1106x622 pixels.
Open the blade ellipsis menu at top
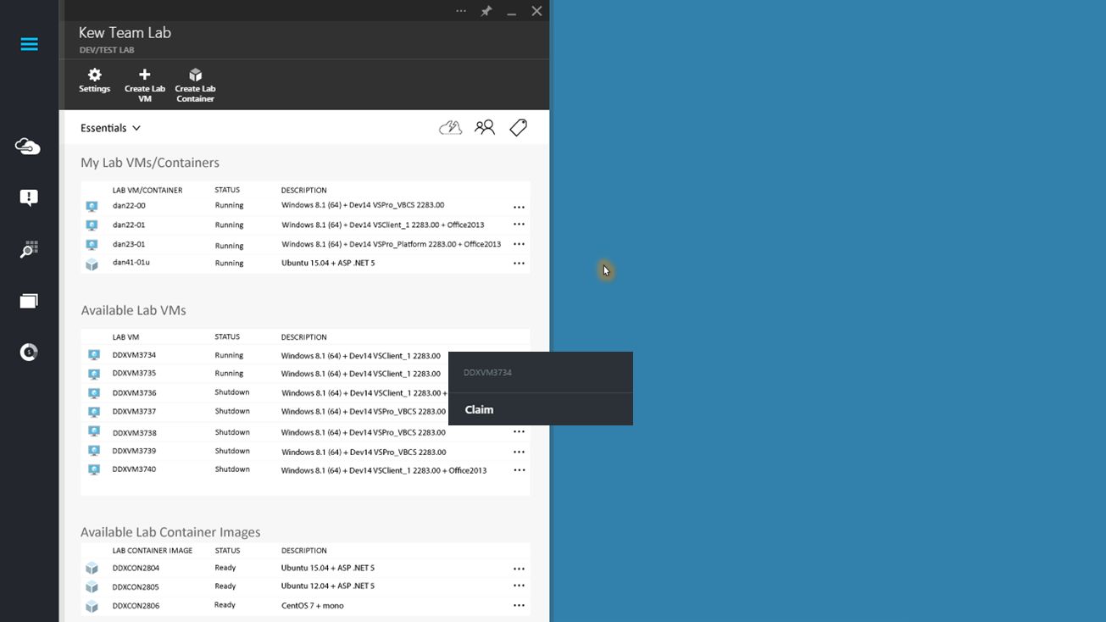pyautogui.click(x=461, y=11)
